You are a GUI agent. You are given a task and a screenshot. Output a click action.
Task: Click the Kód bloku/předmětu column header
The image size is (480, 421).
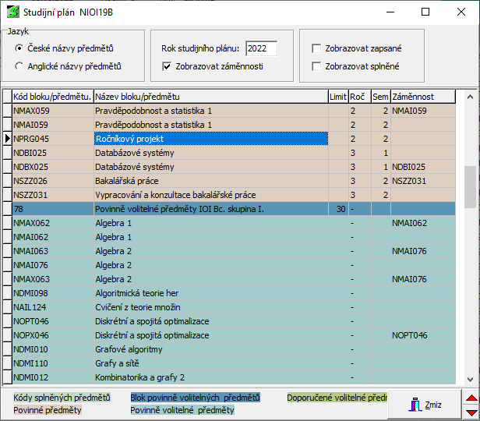51,97
